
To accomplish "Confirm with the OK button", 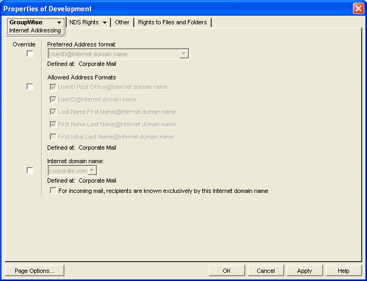I will [x=227, y=271].
